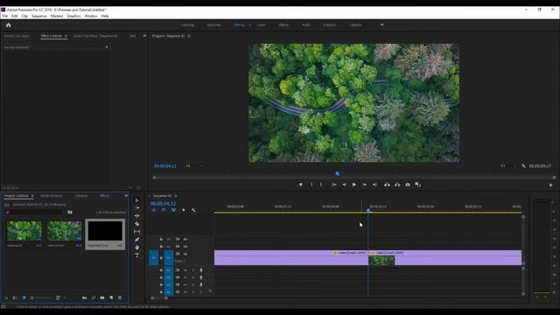Expand project panel group overflow chevrons
The image size is (560, 315).
click(x=126, y=196)
